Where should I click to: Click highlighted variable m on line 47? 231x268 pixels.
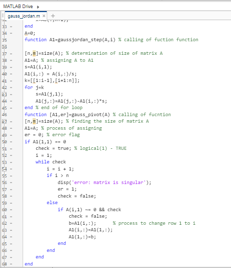click(x=34, y=121)
